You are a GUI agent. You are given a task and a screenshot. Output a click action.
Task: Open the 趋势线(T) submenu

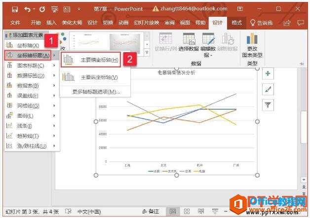pyautogui.click(x=32, y=136)
